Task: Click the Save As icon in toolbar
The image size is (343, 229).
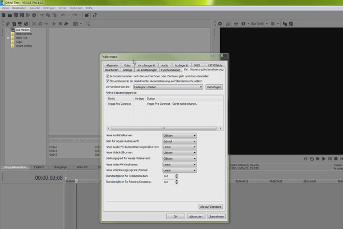Action: pyautogui.click(x=22, y=15)
